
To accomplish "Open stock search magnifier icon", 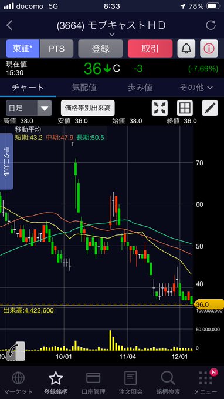I will click(168, 378).
